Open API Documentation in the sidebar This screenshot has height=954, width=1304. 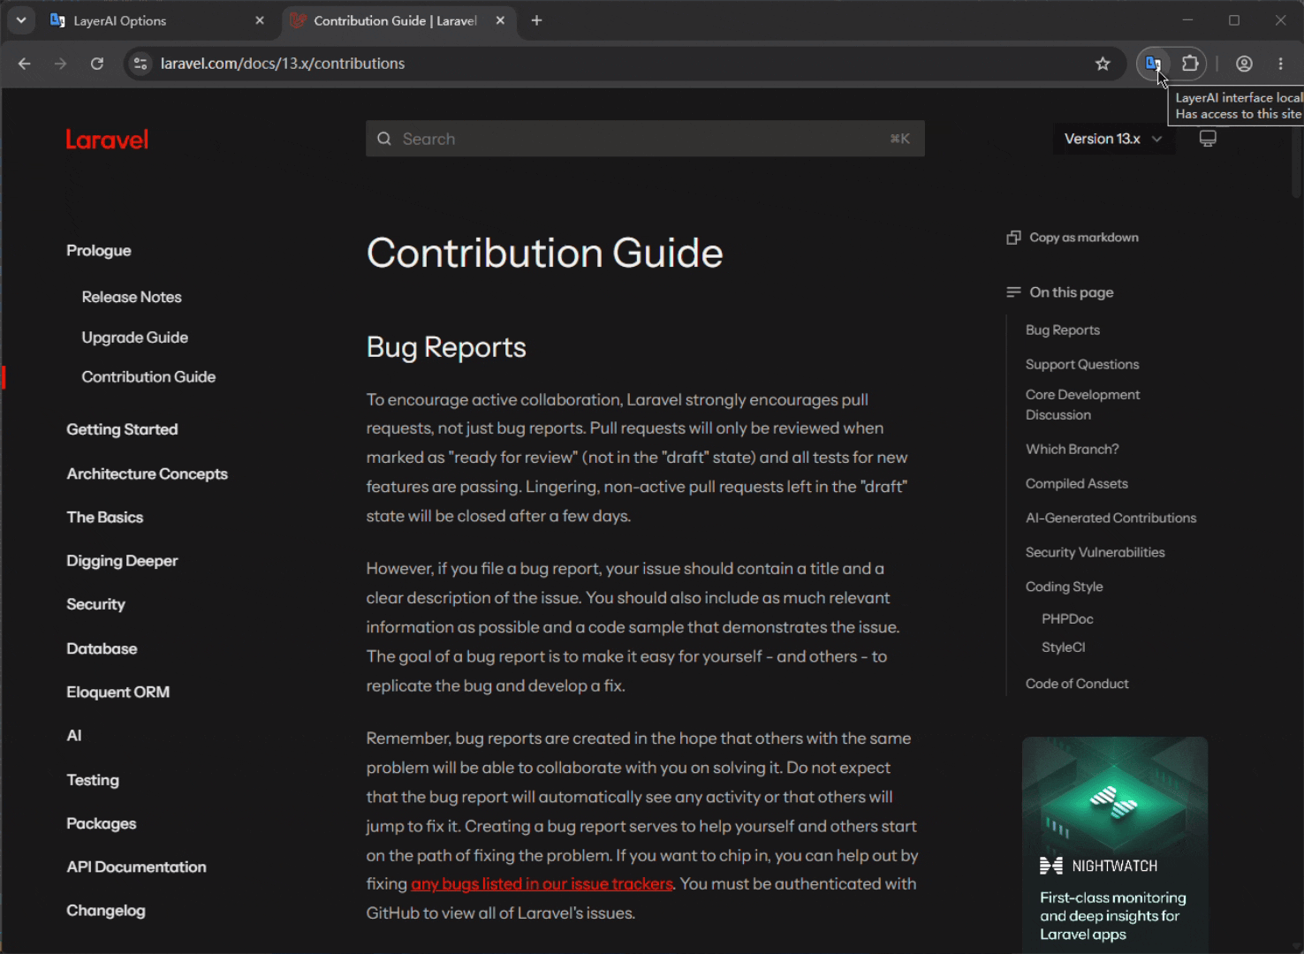pyautogui.click(x=136, y=867)
